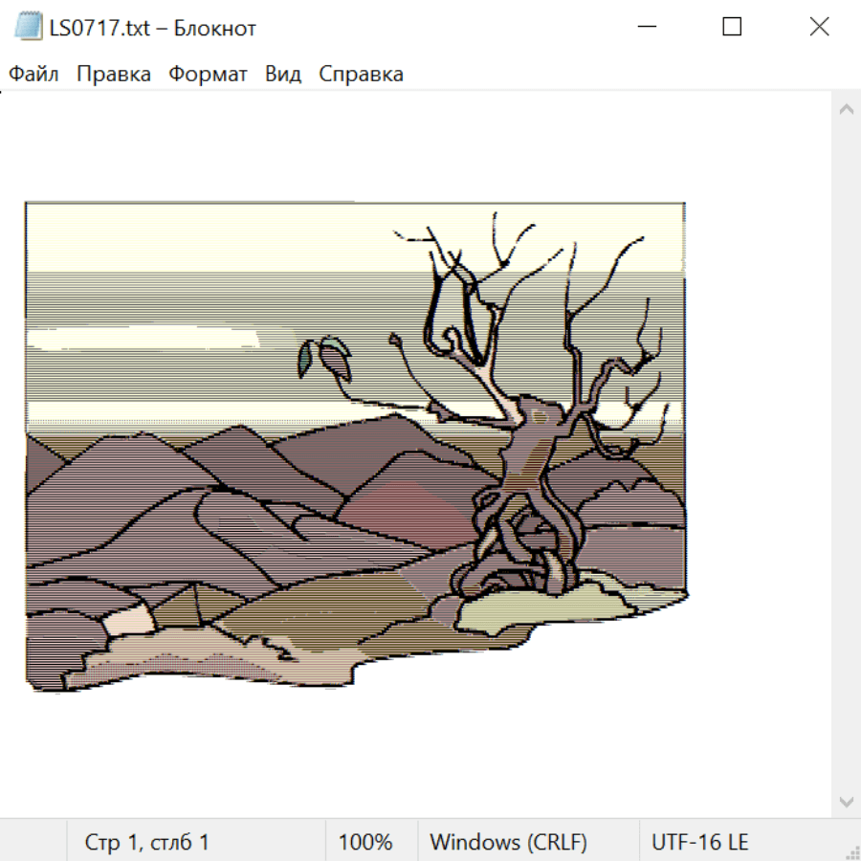Viewport: 861px width, 861px height.
Task: Open the Правка menu
Action: pyautogui.click(x=114, y=75)
